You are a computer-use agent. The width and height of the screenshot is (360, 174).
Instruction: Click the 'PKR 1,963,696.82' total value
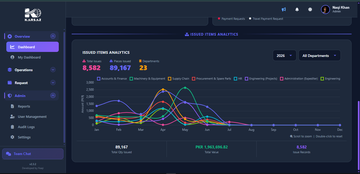212,147
